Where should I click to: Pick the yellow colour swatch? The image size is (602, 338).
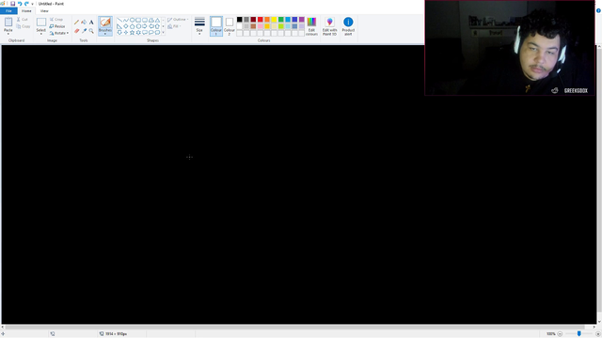[274, 20]
